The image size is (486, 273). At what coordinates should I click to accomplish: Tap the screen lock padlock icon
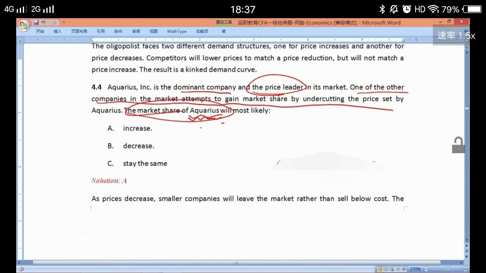point(458,145)
